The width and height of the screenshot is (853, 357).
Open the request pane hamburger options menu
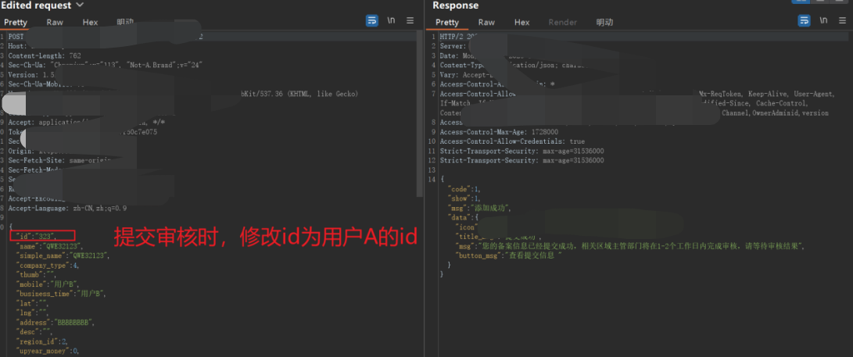[x=410, y=20]
